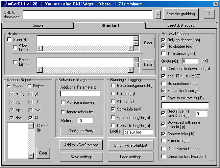Image resolution: width=220 pixels, height=168 pixels.
Task: Toggle Timestamping (-N) checkbox
Action: (x=163, y=53)
